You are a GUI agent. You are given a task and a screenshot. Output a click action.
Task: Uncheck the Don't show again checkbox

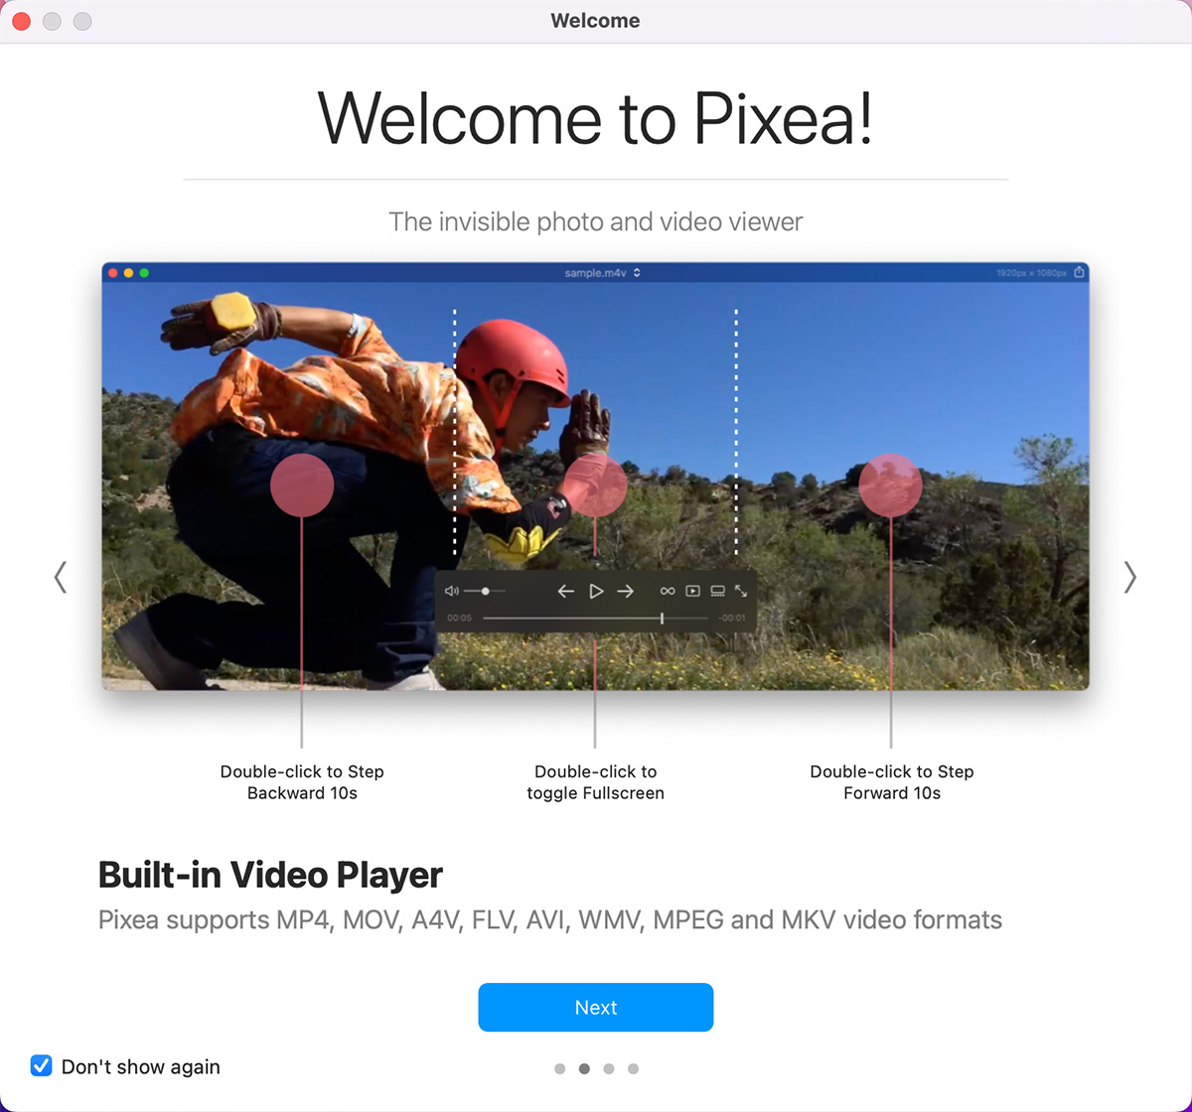tap(41, 1066)
